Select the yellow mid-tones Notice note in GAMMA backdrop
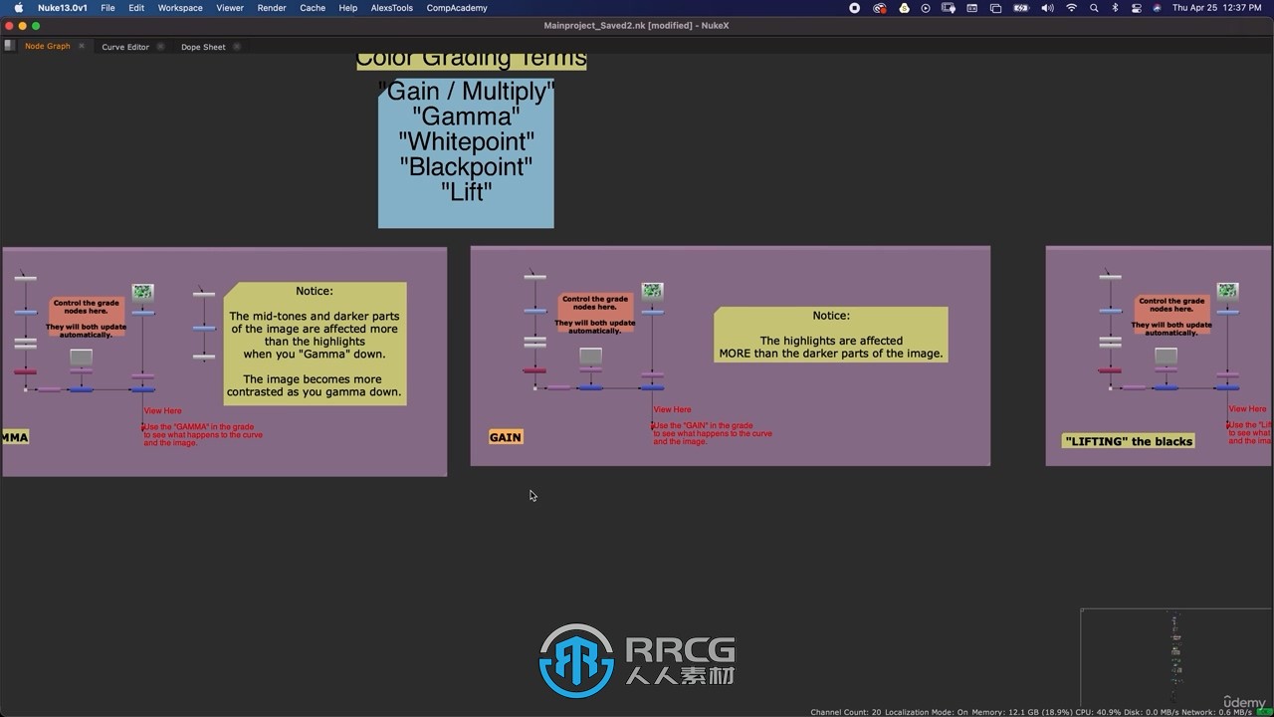The width and height of the screenshot is (1274, 717). pyautogui.click(x=315, y=344)
